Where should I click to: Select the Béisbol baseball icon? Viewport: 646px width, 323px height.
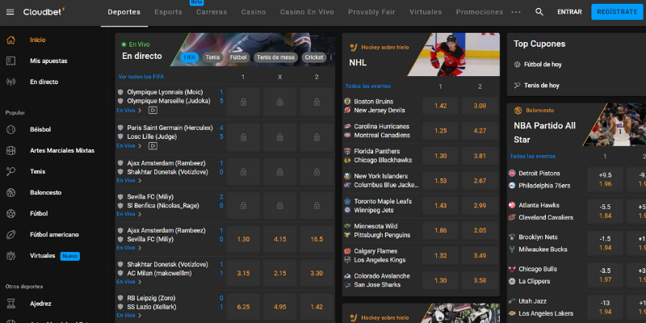pos(11,129)
